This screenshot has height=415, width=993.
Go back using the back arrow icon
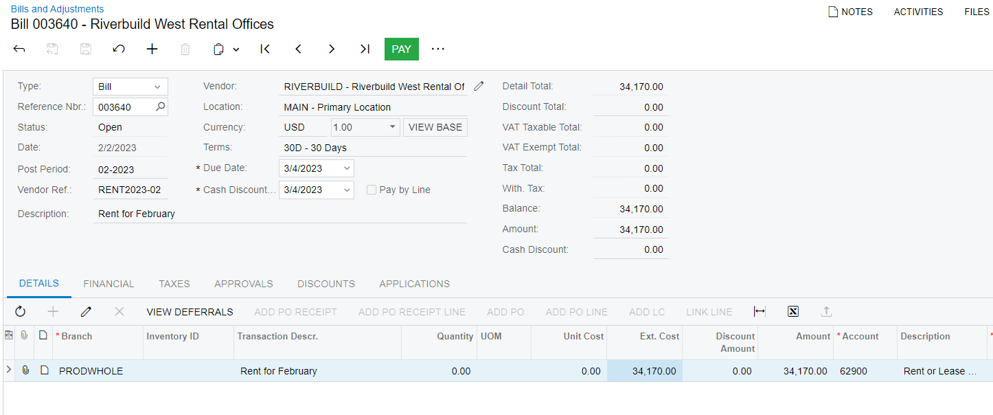pos(19,49)
